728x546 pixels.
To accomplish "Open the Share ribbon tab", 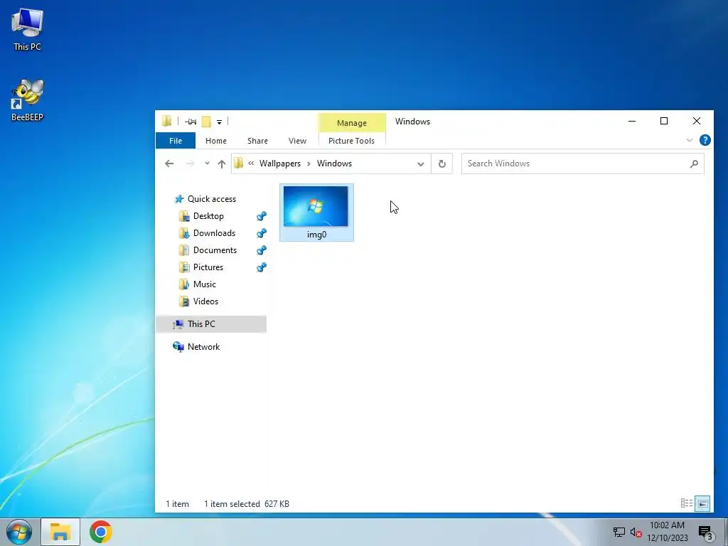I will point(257,141).
